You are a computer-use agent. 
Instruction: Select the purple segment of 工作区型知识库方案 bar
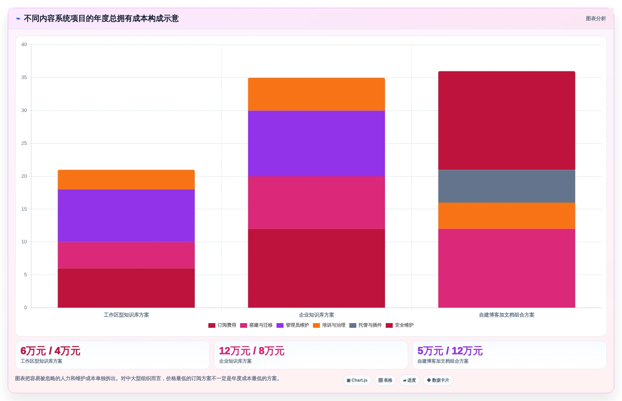coord(126,216)
